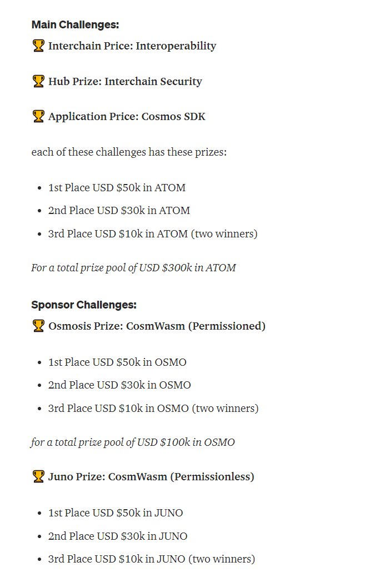The image size is (375, 577).
Task: Click the $100k in OSMO total prize line
Action: [133, 442]
